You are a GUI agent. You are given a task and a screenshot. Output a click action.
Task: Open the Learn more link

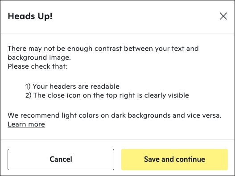point(26,124)
